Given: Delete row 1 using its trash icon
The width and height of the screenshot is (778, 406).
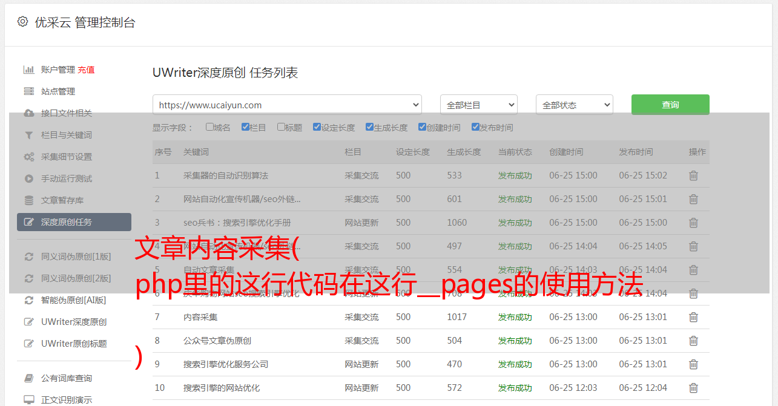Looking at the screenshot, I should click(693, 175).
